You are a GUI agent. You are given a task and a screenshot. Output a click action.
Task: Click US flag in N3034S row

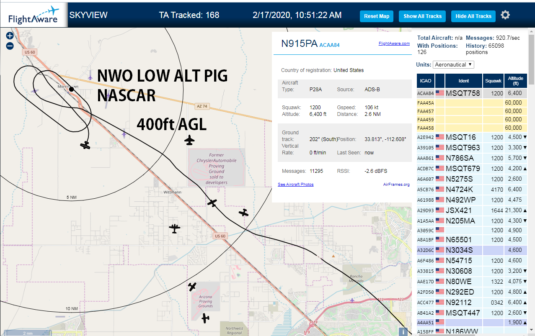coord(440,250)
